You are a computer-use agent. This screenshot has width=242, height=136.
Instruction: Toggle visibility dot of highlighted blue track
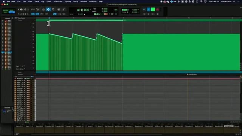3,53
